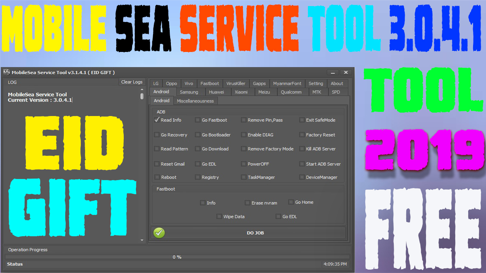
Task: Close the MobileSea Service Tool window
Action: (346, 72)
